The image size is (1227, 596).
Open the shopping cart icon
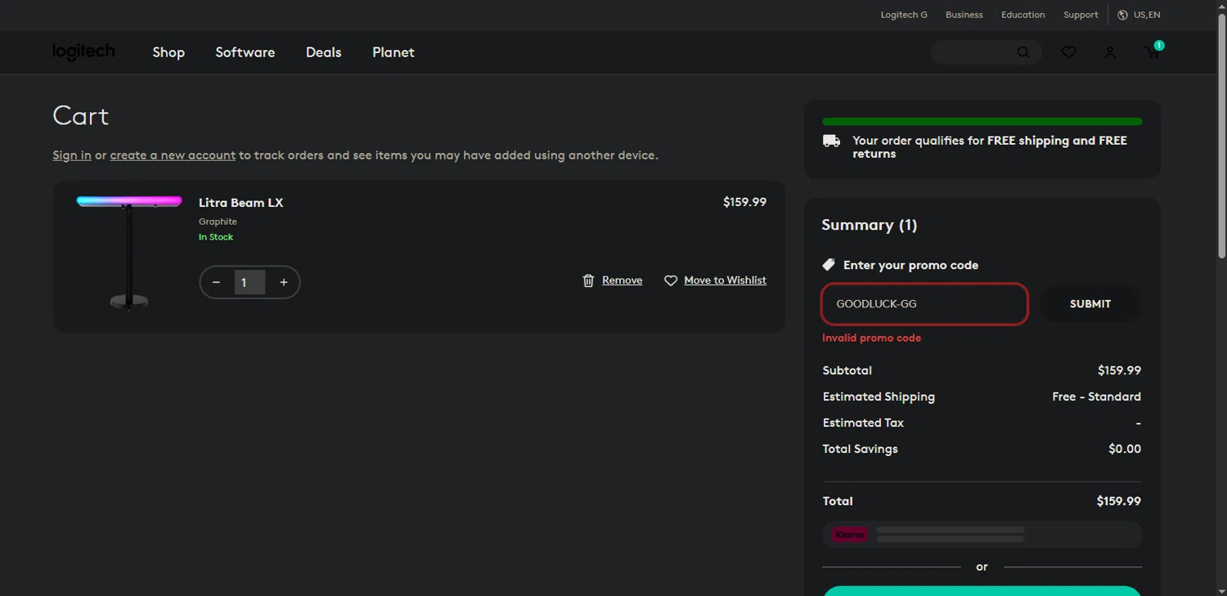pos(1152,52)
